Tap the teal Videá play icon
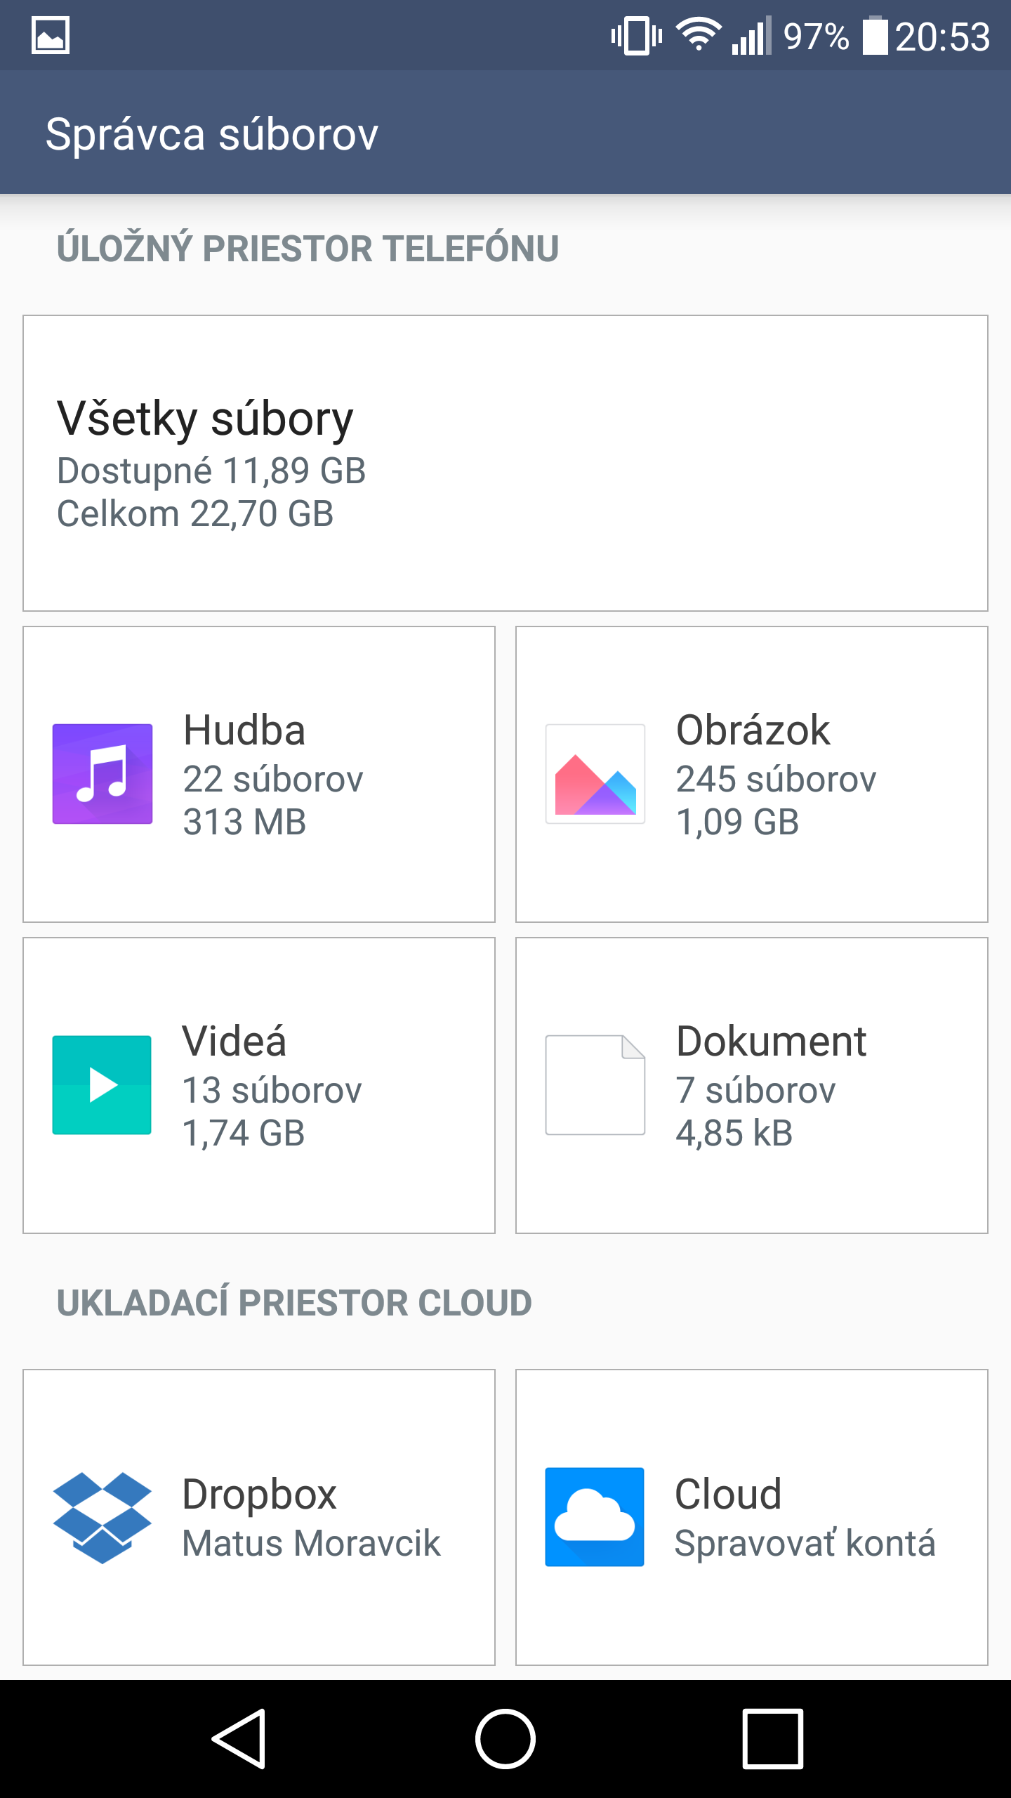 pos(103,1084)
